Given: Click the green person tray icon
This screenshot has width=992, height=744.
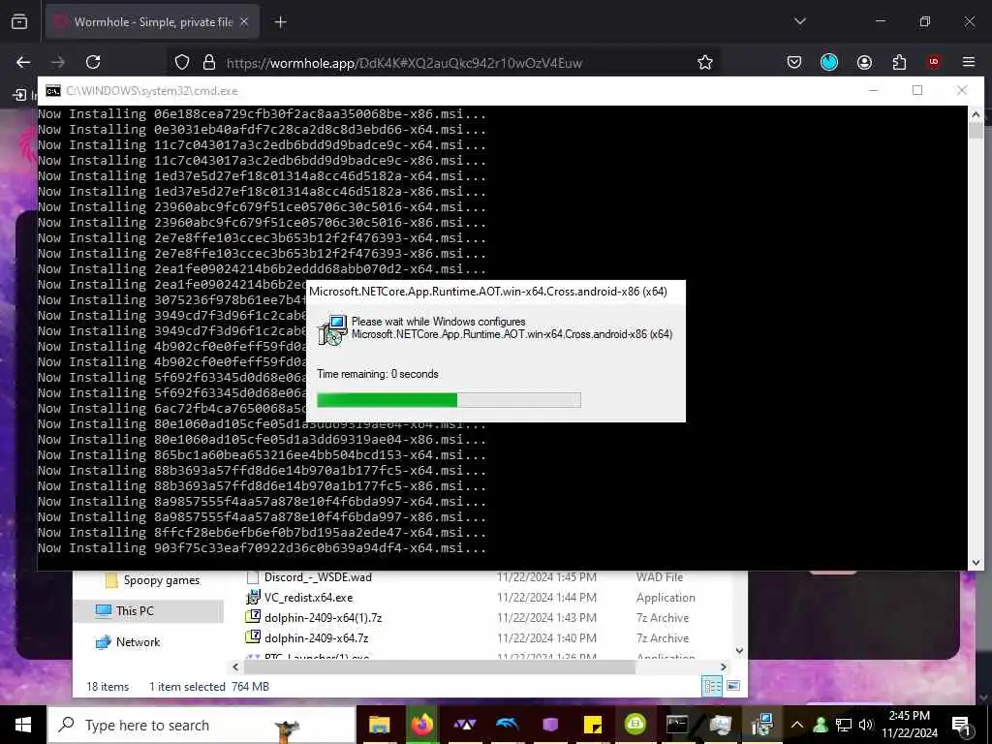Looking at the screenshot, I should point(821,725).
